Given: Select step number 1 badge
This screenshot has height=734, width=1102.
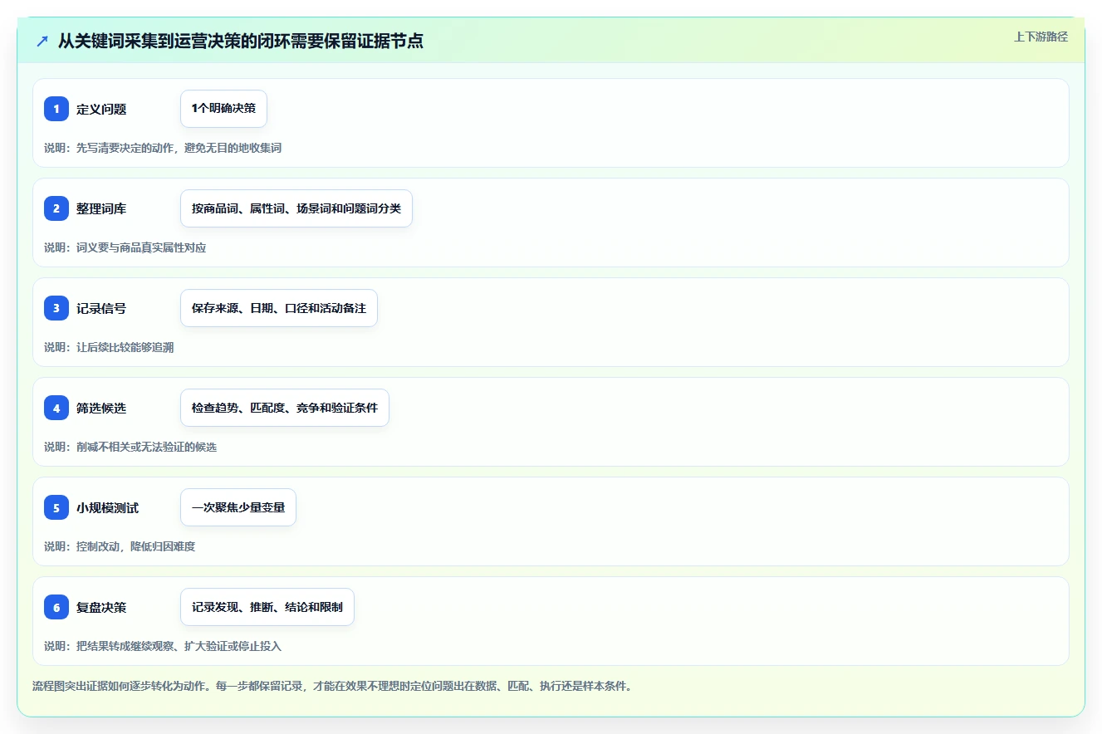Looking at the screenshot, I should [x=56, y=109].
